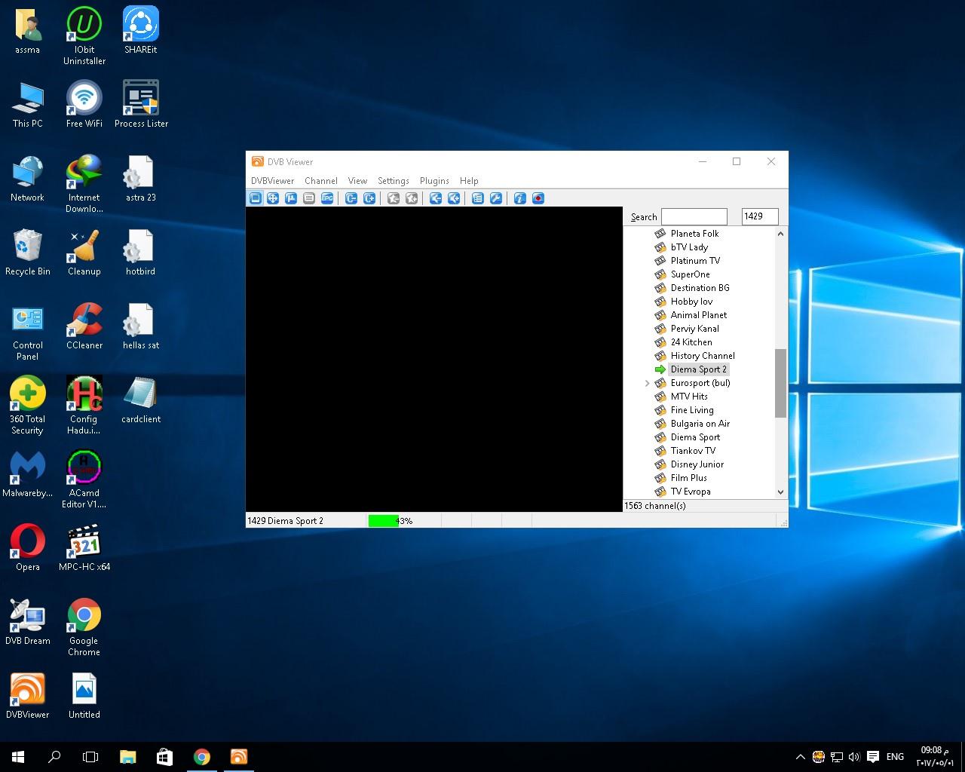Open the Channel menu

click(x=320, y=181)
